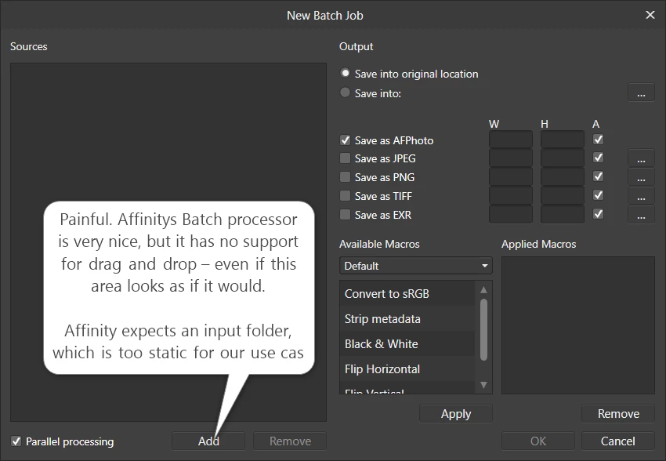Open the Default macro category dropdown
666x461 pixels.
tap(416, 266)
